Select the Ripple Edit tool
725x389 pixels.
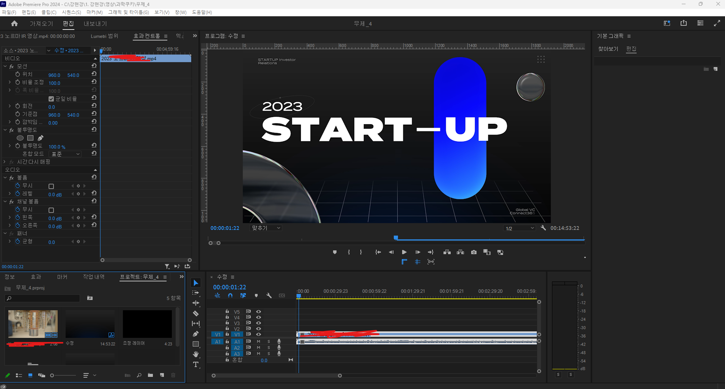(196, 303)
